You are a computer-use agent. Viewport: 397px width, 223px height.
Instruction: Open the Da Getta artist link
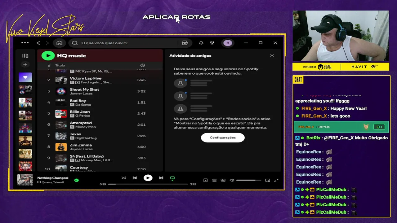coord(83,105)
